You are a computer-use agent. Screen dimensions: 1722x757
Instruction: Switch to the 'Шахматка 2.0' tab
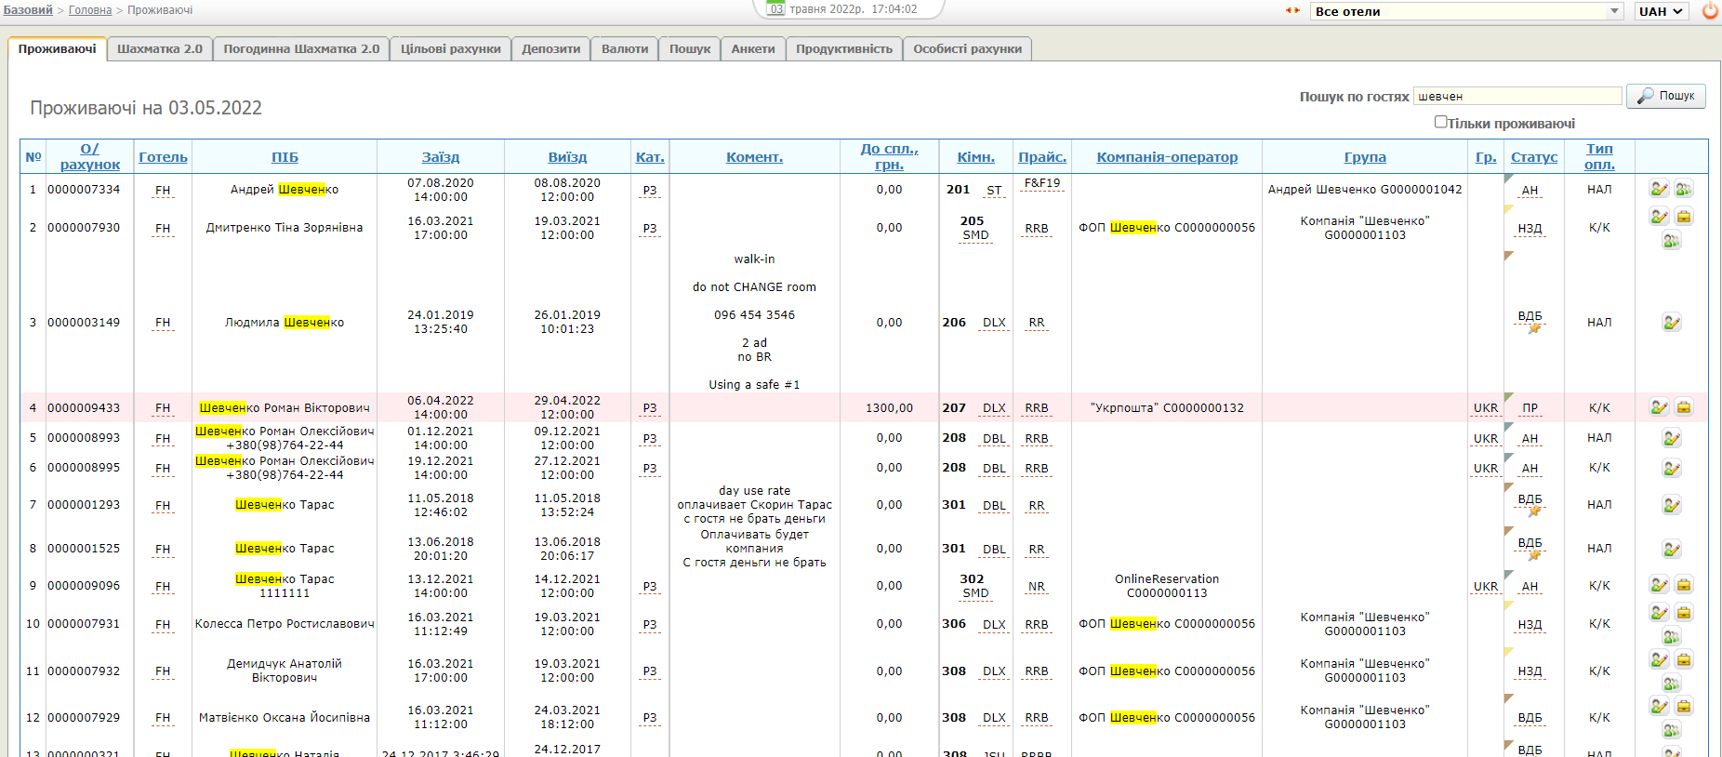click(x=160, y=49)
